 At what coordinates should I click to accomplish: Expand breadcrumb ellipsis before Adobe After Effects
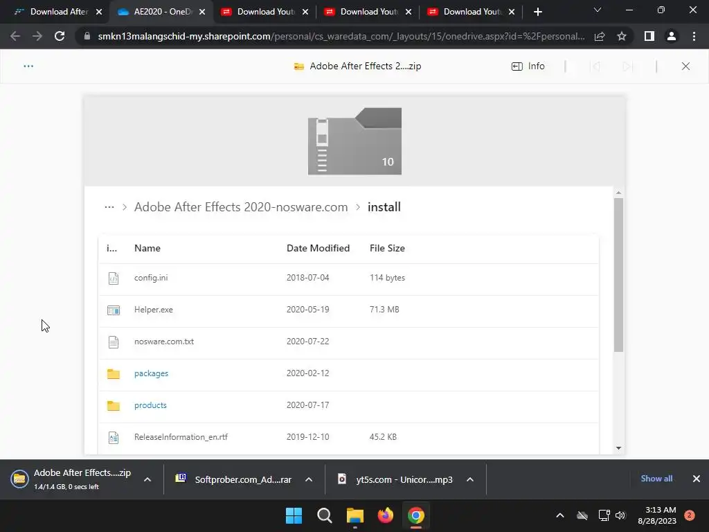(109, 207)
